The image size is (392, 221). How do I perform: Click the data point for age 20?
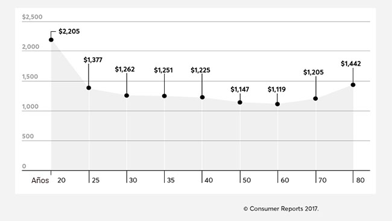51,40
